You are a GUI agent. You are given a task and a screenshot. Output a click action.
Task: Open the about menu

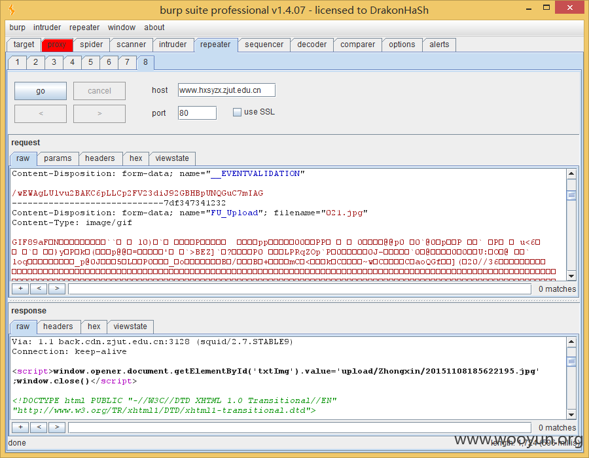tap(154, 27)
